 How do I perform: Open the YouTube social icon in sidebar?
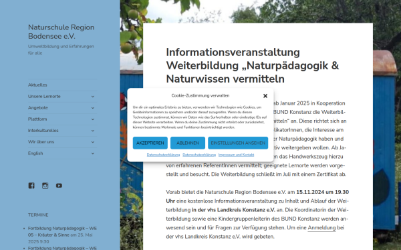pos(59,185)
